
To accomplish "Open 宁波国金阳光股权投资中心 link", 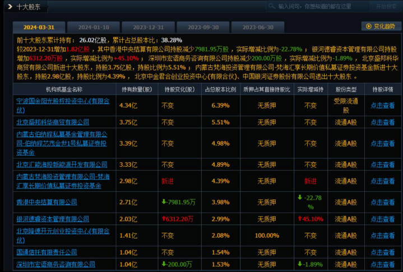I will (x=63, y=105).
